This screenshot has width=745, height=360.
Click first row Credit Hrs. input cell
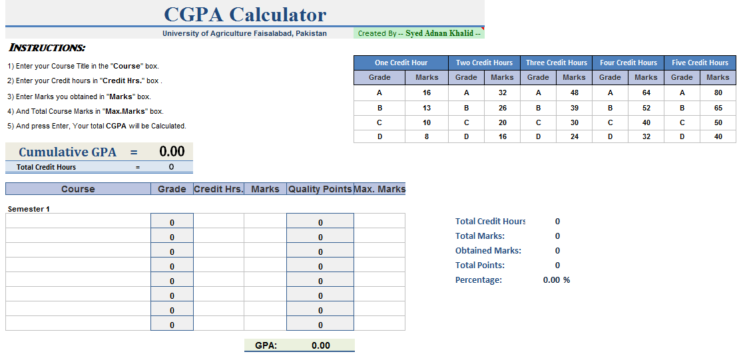pyautogui.click(x=218, y=221)
